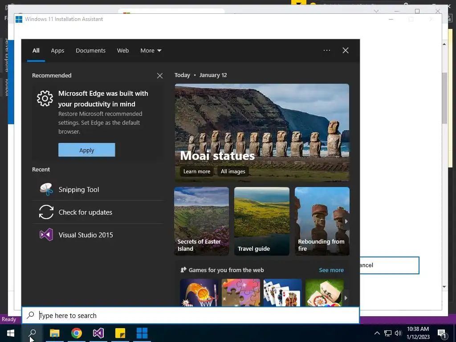Open the notification center icon
Viewport: 456px width, 342px height.
click(442, 333)
